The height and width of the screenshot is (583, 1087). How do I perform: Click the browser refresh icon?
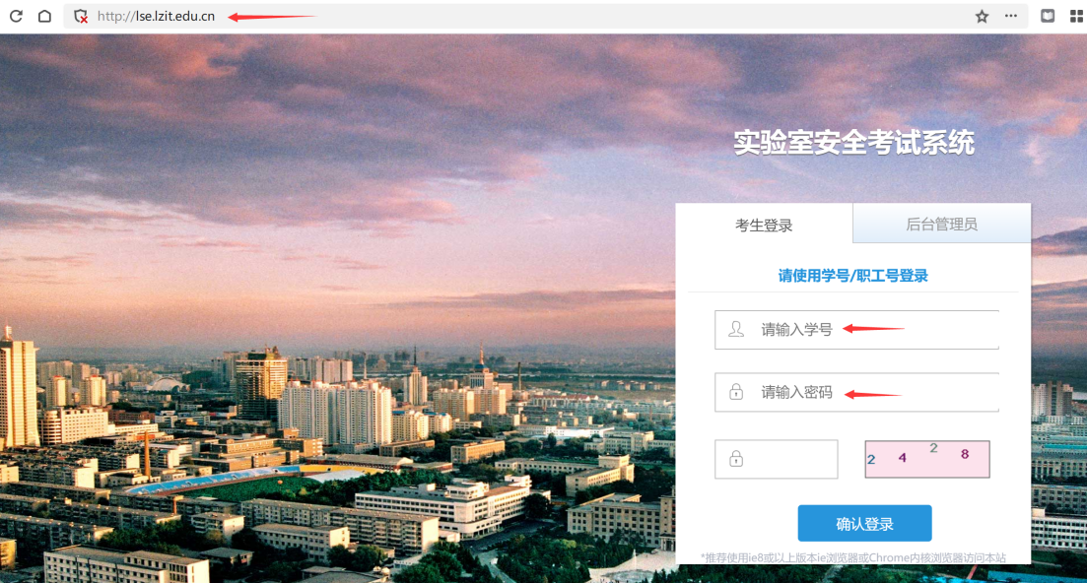point(16,16)
